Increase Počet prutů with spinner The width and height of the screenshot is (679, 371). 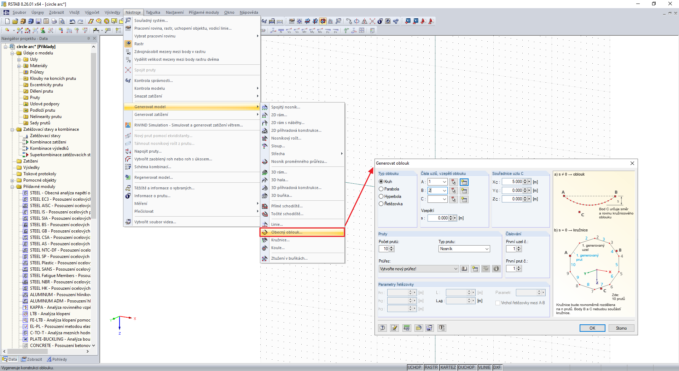click(x=391, y=247)
